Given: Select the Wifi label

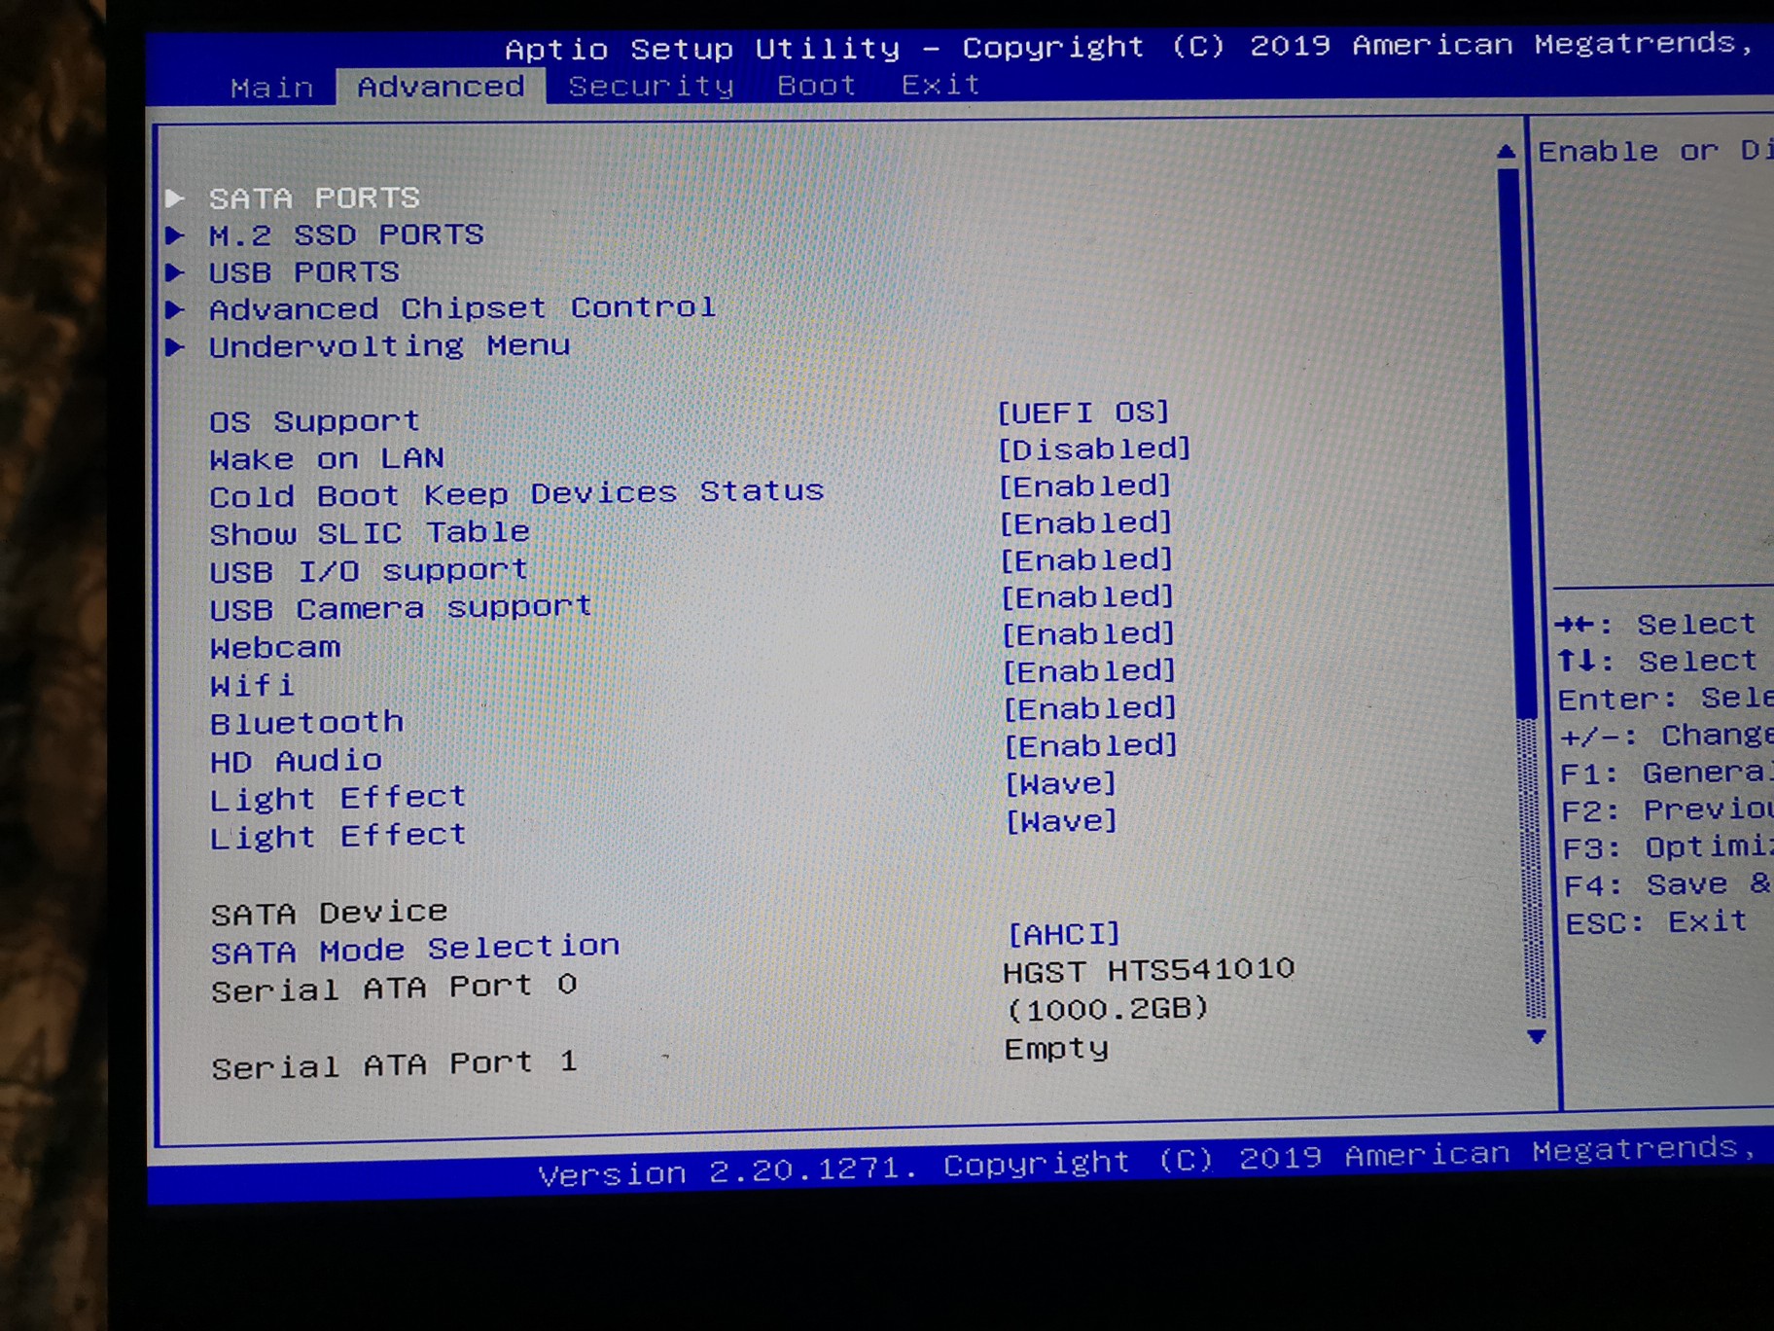Looking at the screenshot, I should pyautogui.click(x=252, y=685).
